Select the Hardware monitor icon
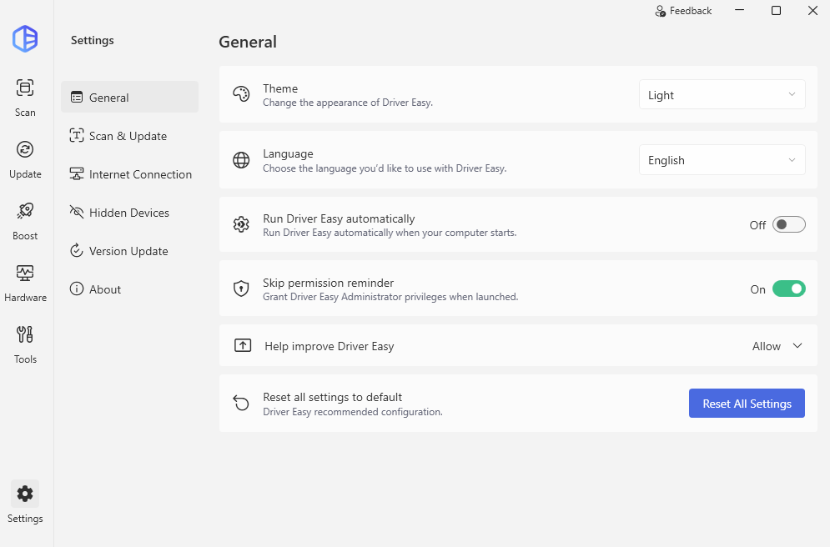Screen dimensions: 830x547 [x=25, y=273]
